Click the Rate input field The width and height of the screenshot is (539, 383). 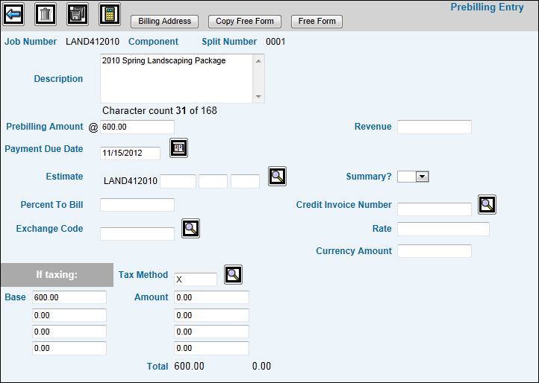click(443, 229)
